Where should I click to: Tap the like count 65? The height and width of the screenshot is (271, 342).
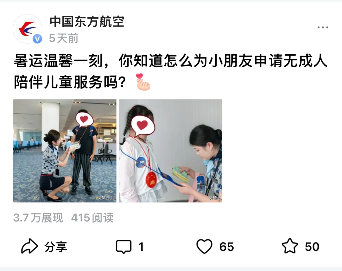(x=227, y=247)
